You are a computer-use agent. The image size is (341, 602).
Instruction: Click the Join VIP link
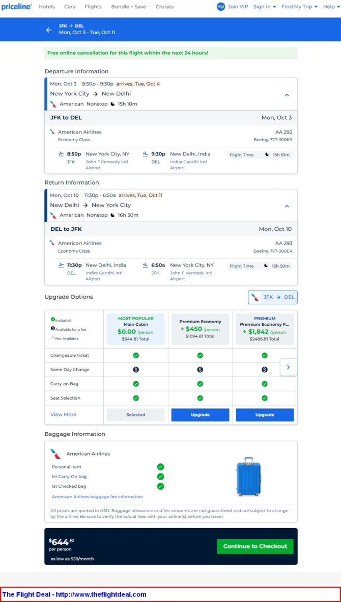pyautogui.click(x=238, y=7)
